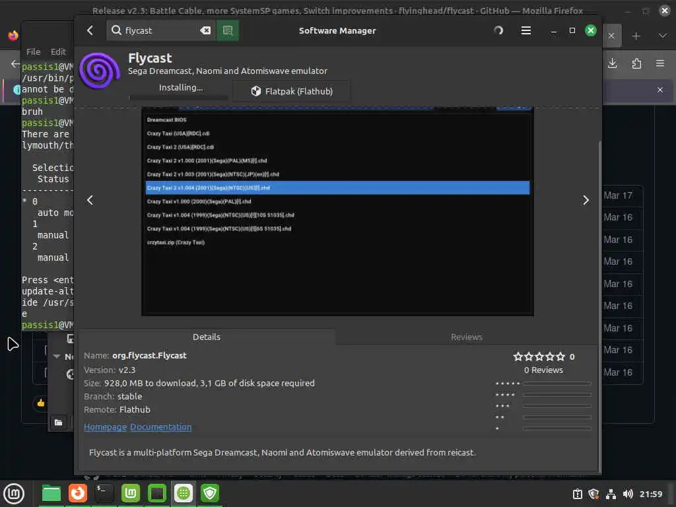This screenshot has height=507, width=676.
Task: Open the Documentation link
Action: (x=161, y=427)
